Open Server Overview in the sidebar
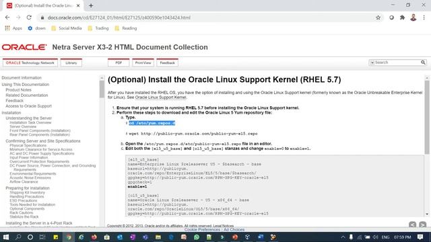The image size is (431, 242). [23, 127]
